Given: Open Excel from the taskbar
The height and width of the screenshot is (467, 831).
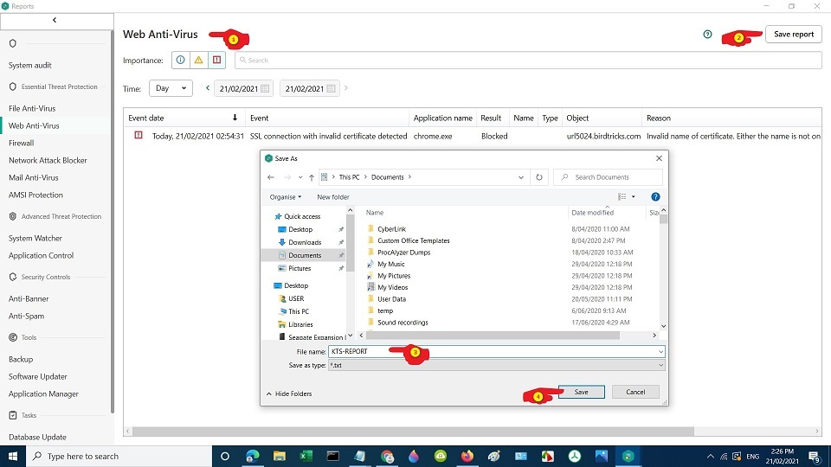Looking at the screenshot, I should coord(306,456).
